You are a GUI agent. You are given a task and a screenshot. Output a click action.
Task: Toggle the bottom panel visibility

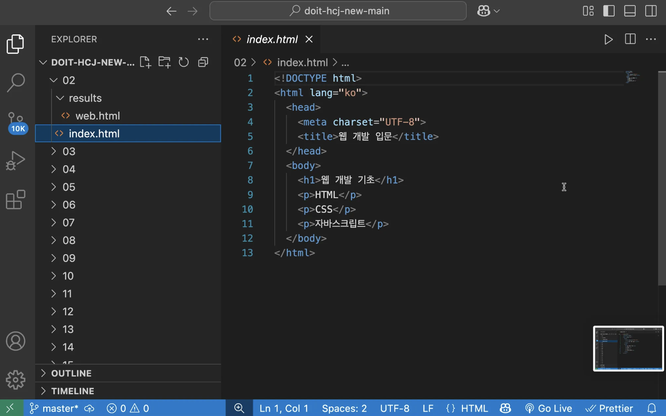pos(630,11)
